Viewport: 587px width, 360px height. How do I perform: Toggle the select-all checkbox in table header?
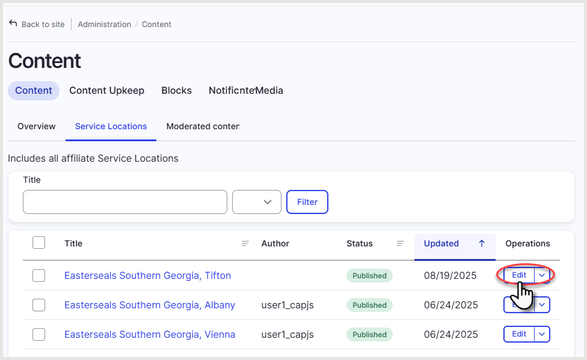tap(39, 243)
